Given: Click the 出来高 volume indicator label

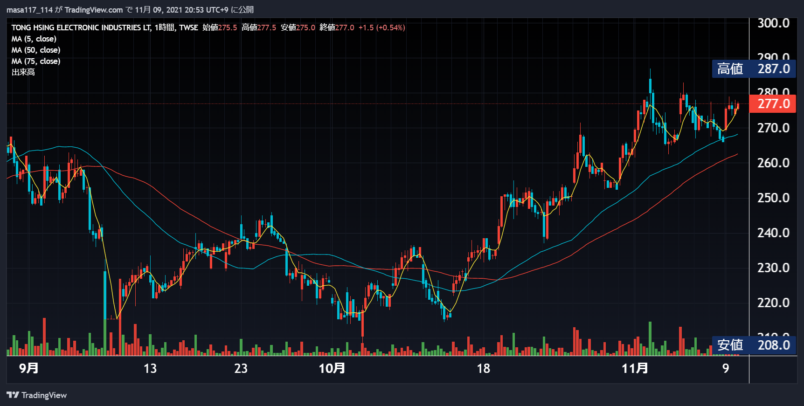Looking at the screenshot, I should [x=23, y=72].
